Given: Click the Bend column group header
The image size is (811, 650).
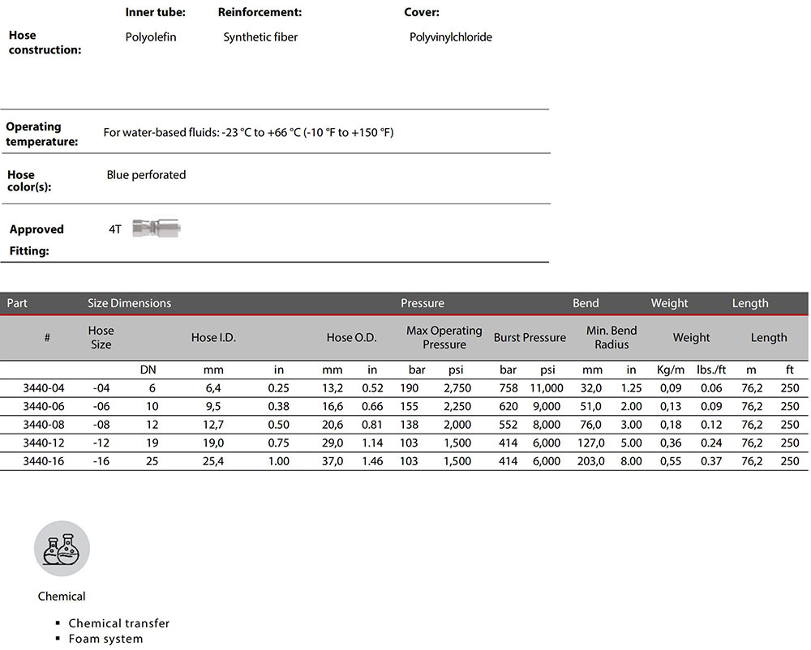Looking at the screenshot, I should [x=586, y=303].
